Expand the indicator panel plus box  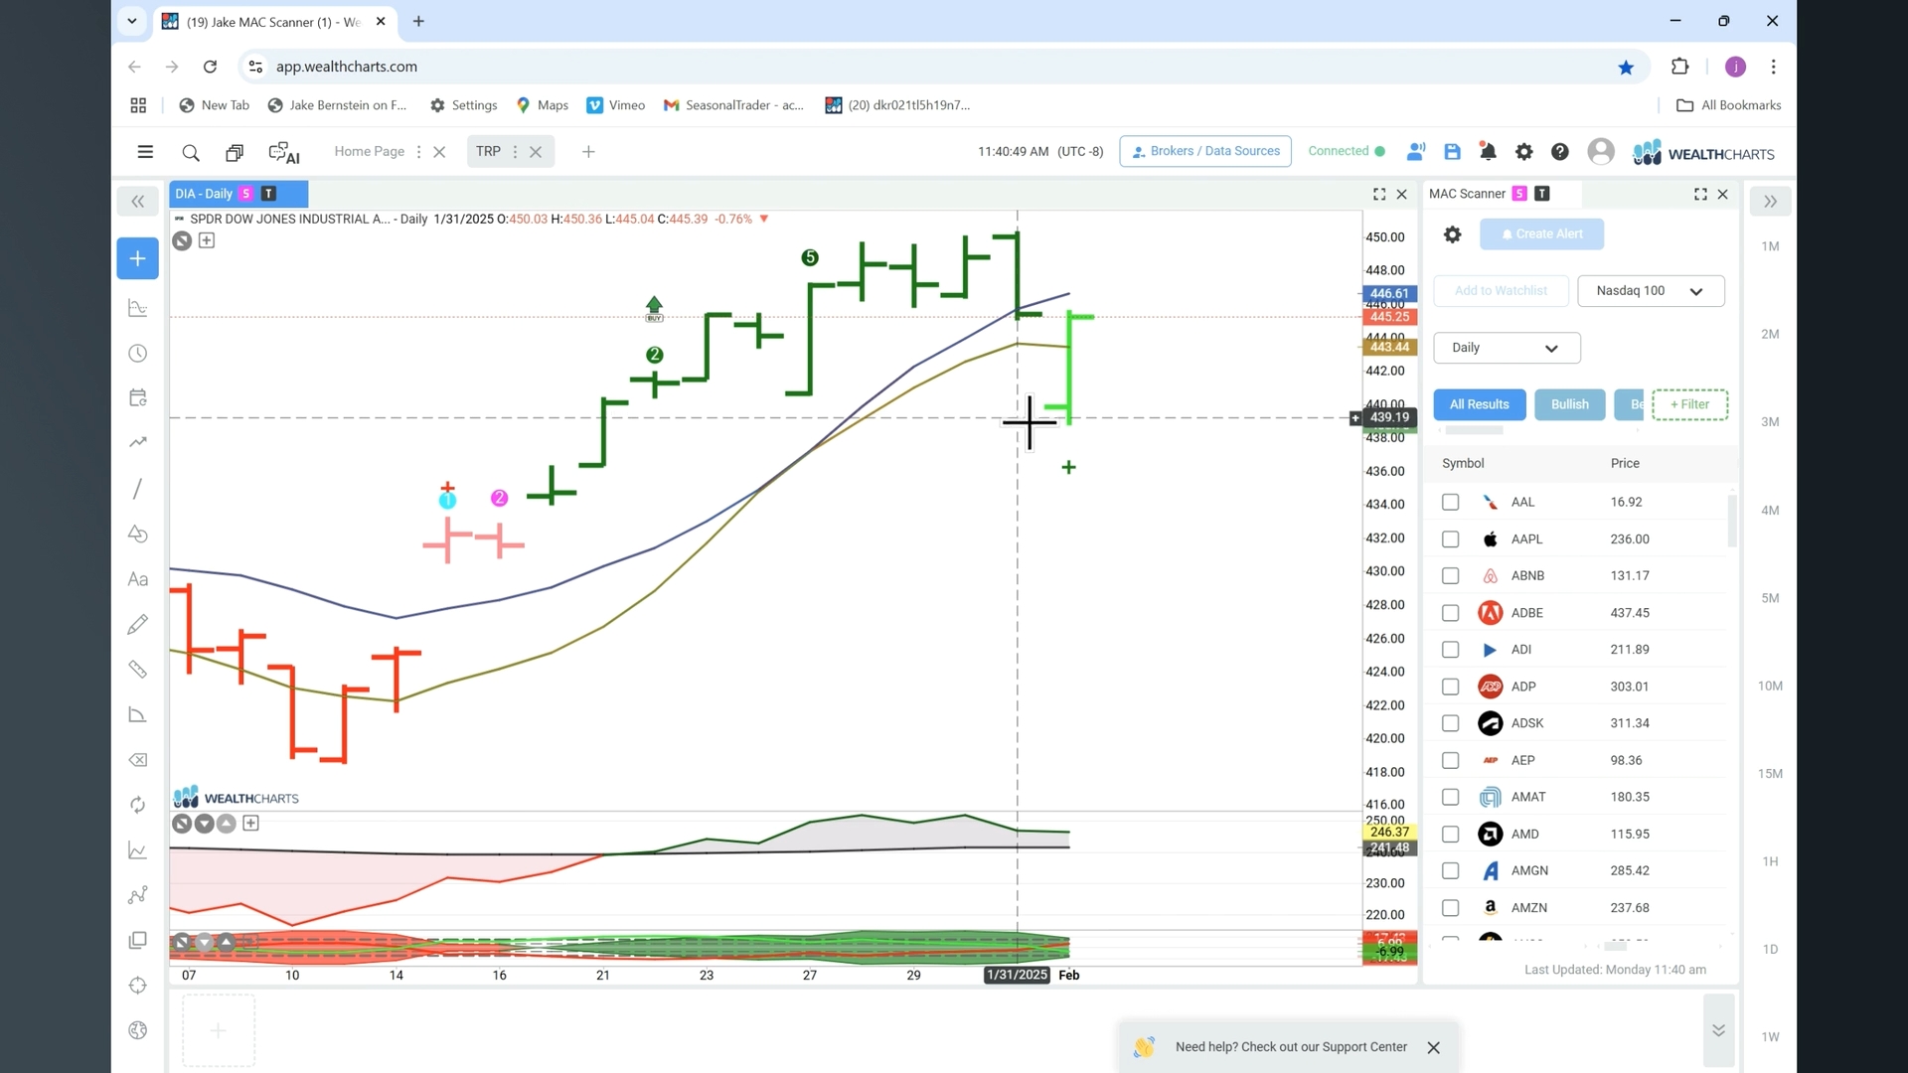(251, 824)
